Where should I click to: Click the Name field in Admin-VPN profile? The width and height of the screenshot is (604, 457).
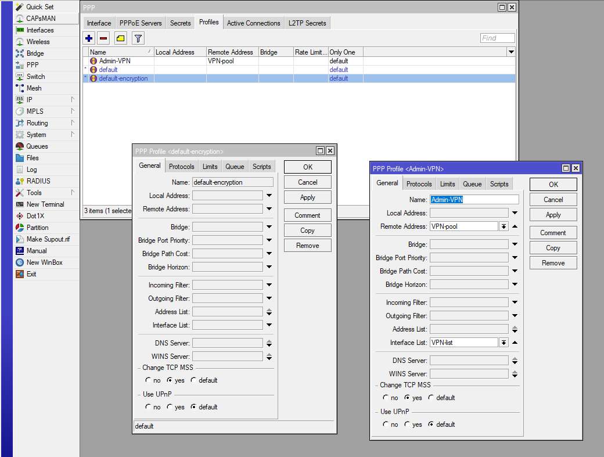[x=474, y=199]
